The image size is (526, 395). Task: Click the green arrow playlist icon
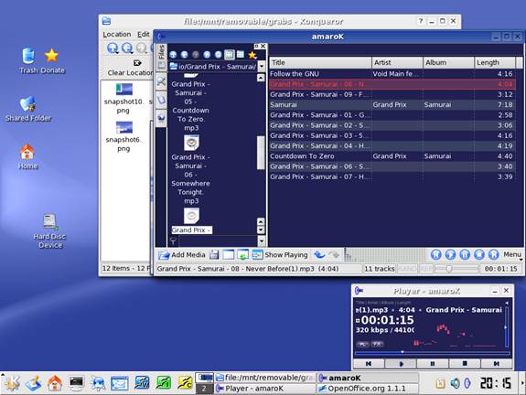[242, 255]
